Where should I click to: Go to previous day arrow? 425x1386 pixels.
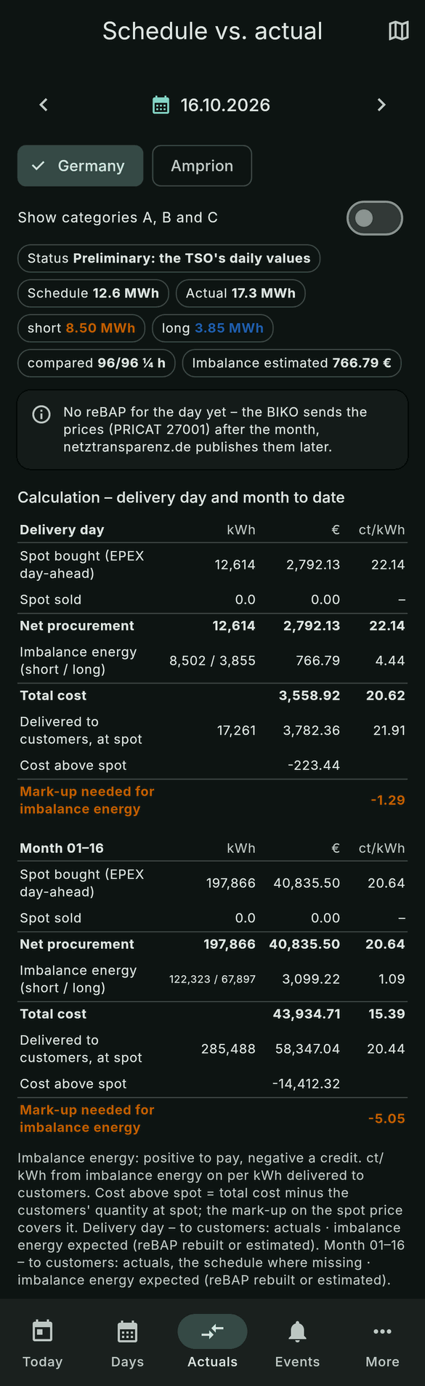[44, 105]
